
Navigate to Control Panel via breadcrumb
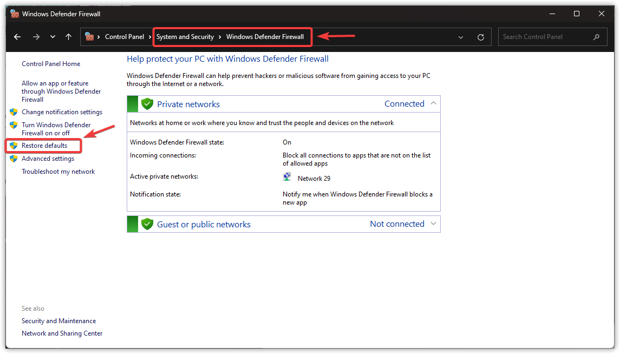point(126,36)
